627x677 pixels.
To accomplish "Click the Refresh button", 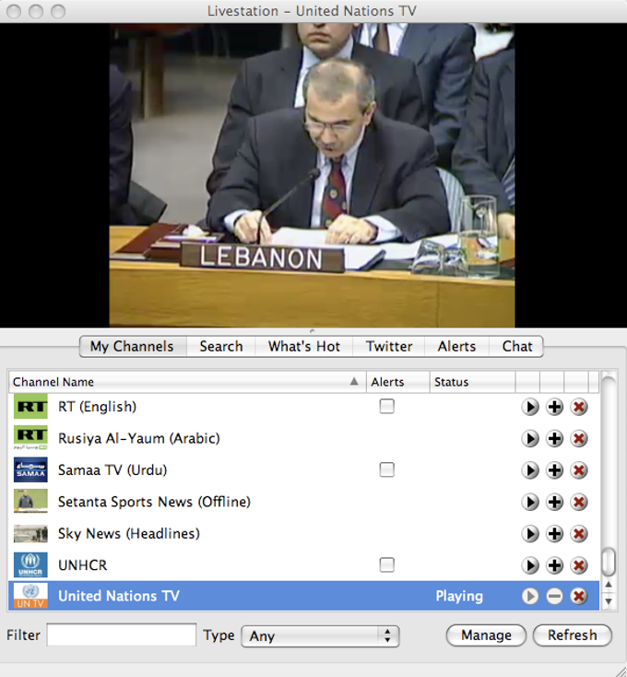I will point(573,635).
